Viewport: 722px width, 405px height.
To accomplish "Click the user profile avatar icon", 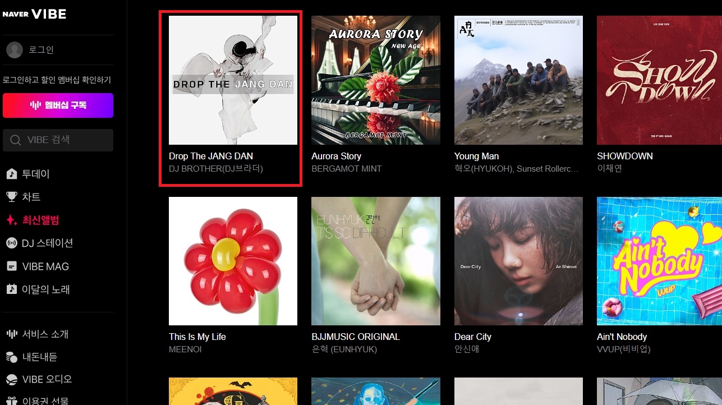I will pyautogui.click(x=14, y=50).
